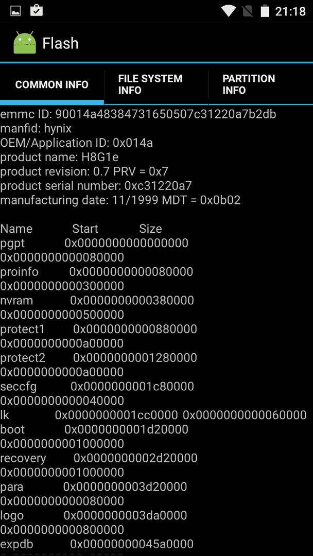
Task: Tap the manfid: hynix line
Action: click(x=36, y=128)
